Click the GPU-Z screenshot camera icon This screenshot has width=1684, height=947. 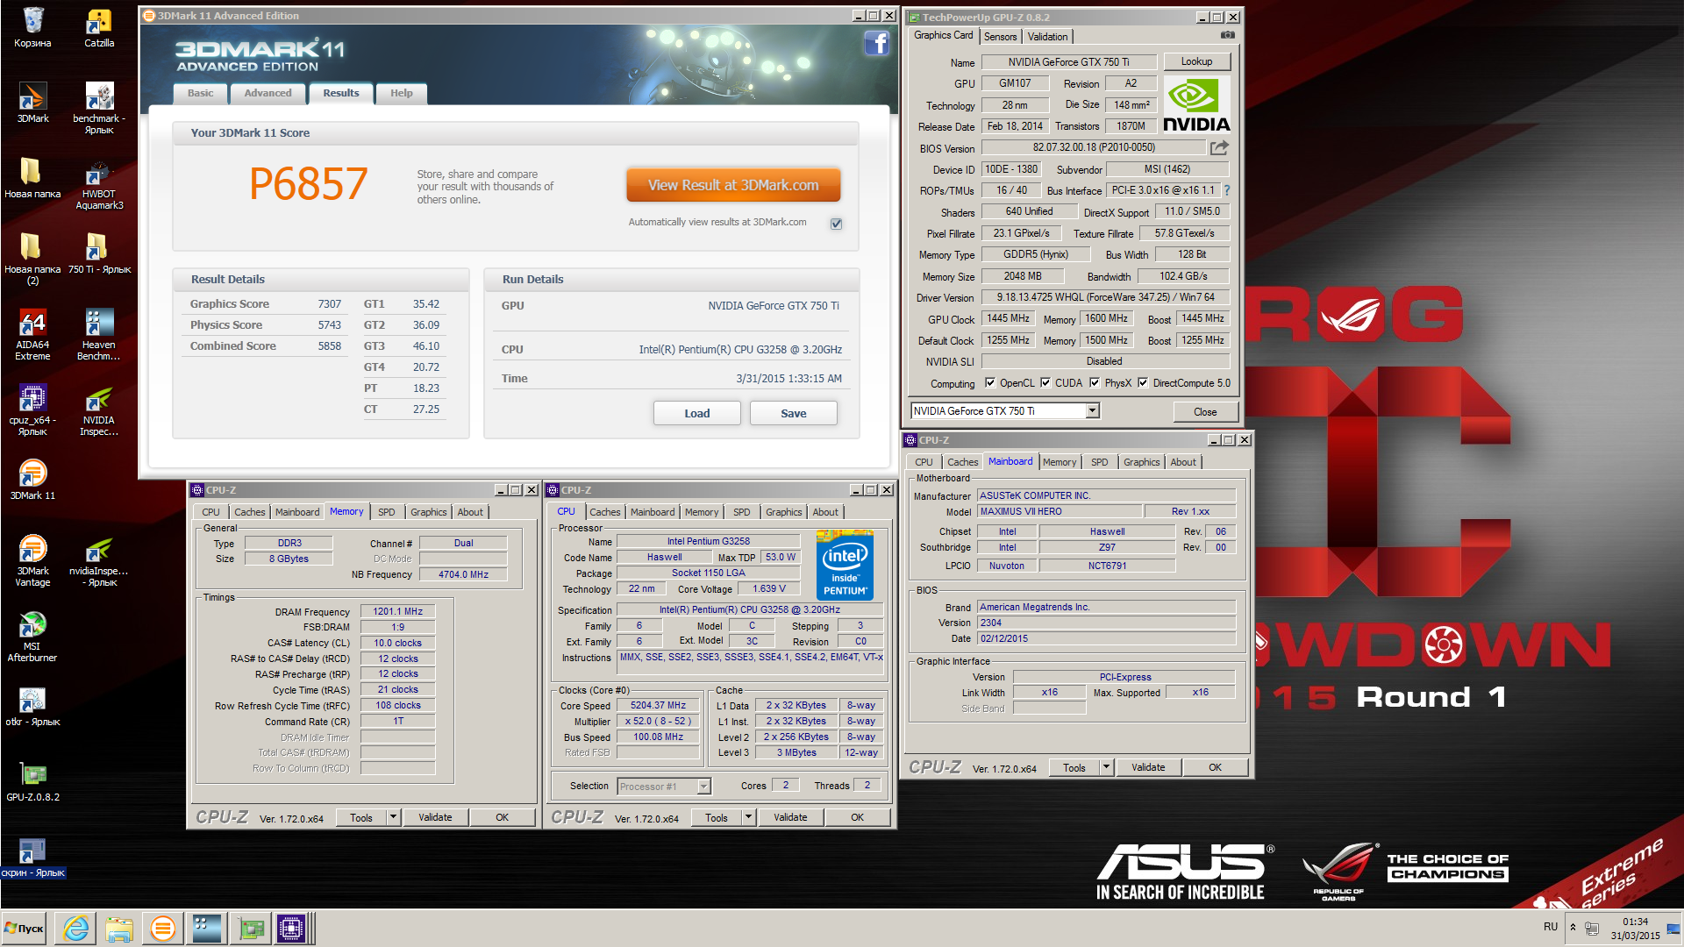(1228, 35)
